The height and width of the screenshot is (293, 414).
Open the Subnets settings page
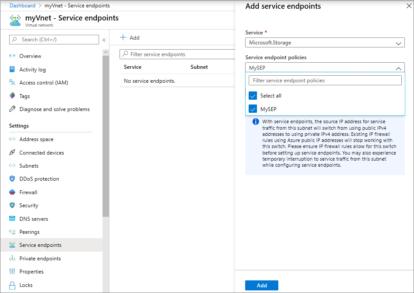(x=29, y=166)
